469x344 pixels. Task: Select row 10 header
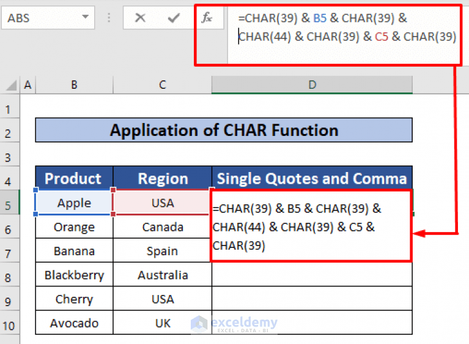point(10,323)
